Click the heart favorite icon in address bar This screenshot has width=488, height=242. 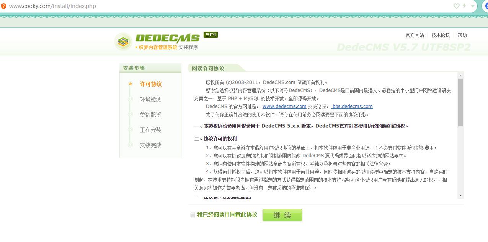pos(456,6)
